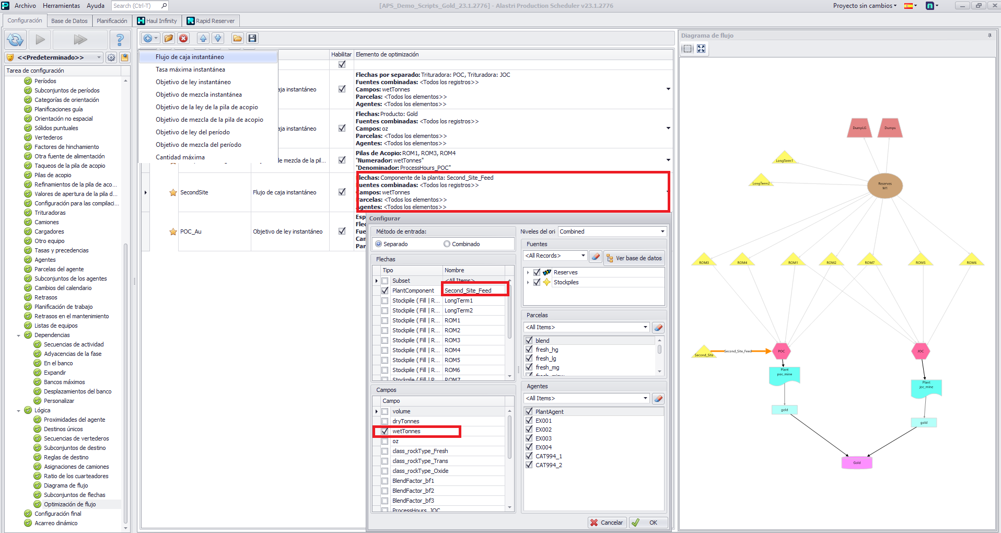Switch to the Base de Datos tab
The width and height of the screenshot is (1001, 533).
coord(69,21)
